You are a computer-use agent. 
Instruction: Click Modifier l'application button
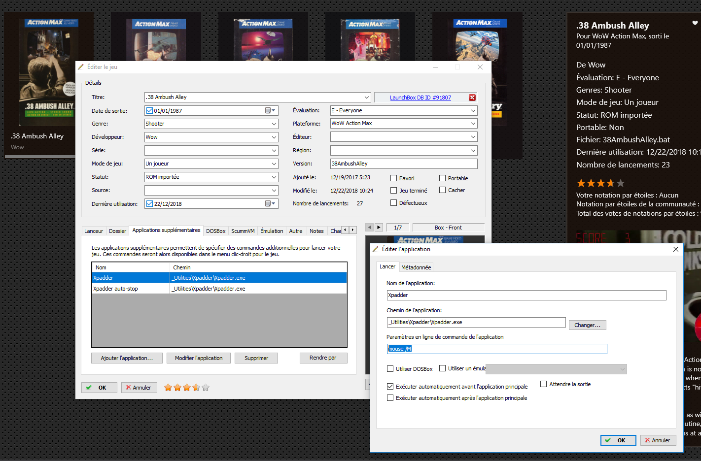pos(199,358)
